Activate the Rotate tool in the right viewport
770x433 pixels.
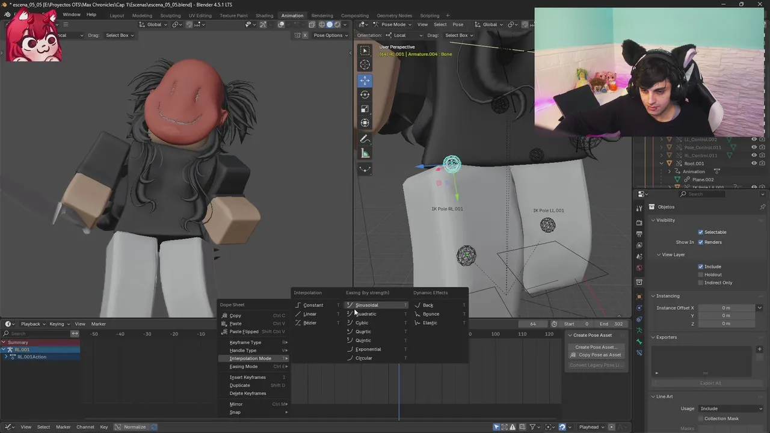click(x=365, y=94)
